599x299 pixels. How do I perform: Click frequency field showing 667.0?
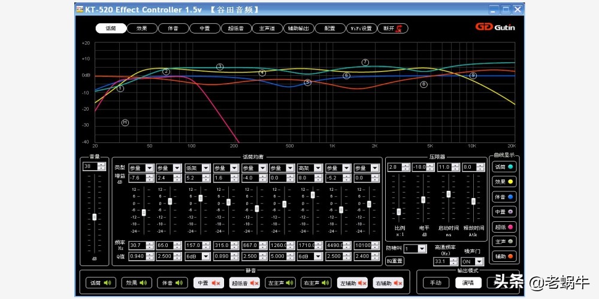[250, 245]
